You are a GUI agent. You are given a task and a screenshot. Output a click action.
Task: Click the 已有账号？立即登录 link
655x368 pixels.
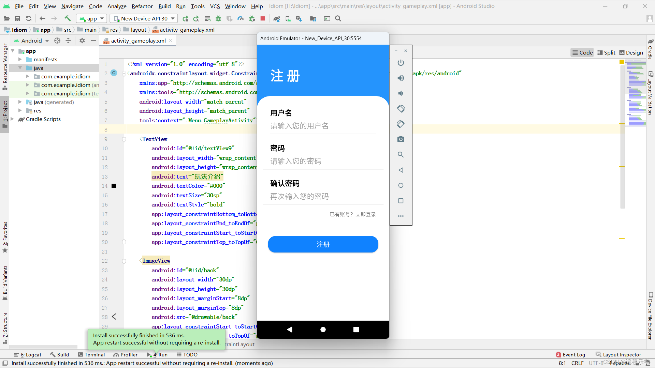click(x=353, y=214)
